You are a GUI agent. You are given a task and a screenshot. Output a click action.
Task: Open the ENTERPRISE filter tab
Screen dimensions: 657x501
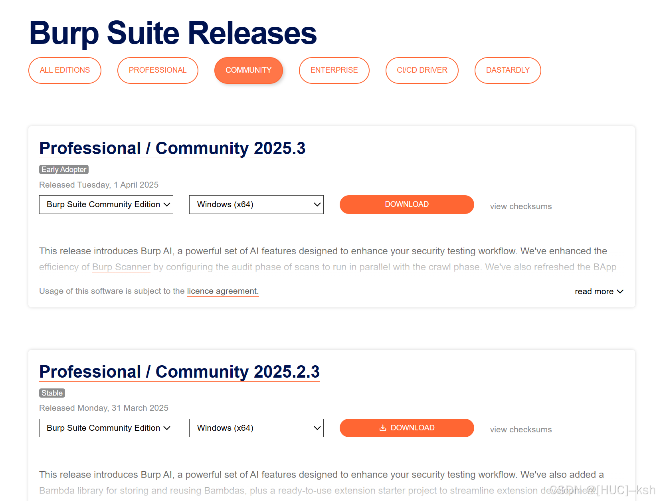pos(334,70)
